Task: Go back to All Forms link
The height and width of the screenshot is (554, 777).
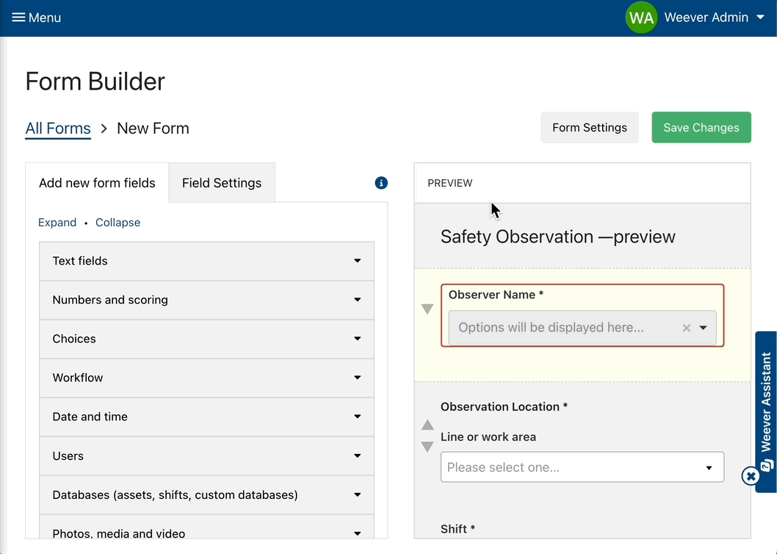Action: (x=58, y=129)
